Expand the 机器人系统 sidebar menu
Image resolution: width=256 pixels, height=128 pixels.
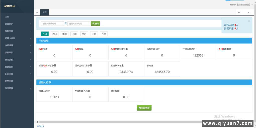pos(17,38)
